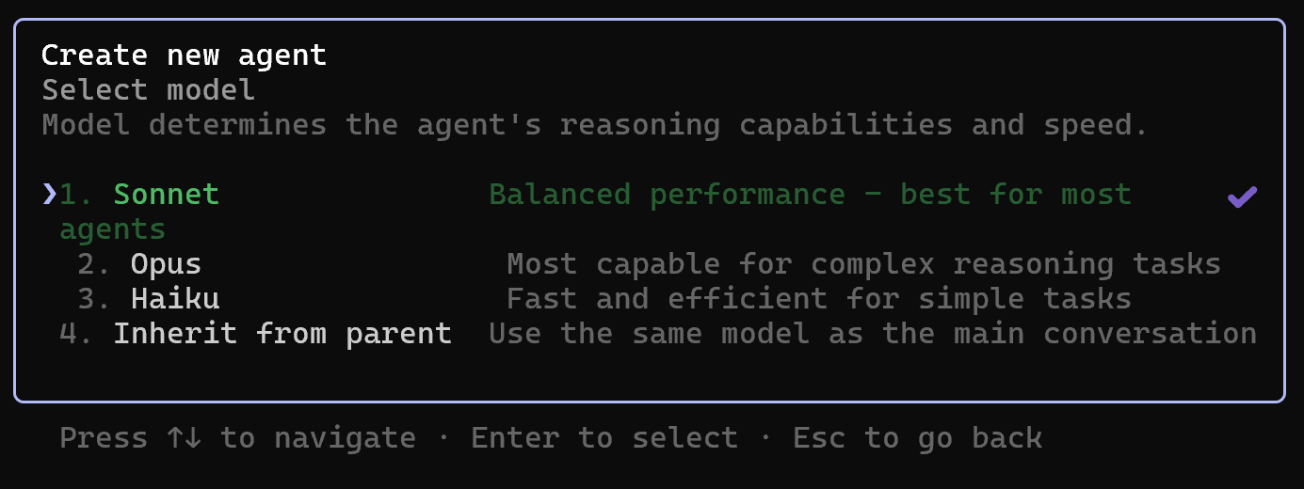Image resolution: width=1304 pixels, height=489 pixels.
Task: Click the selection pointer arrow before Sonnet
Action: [49, 195]
